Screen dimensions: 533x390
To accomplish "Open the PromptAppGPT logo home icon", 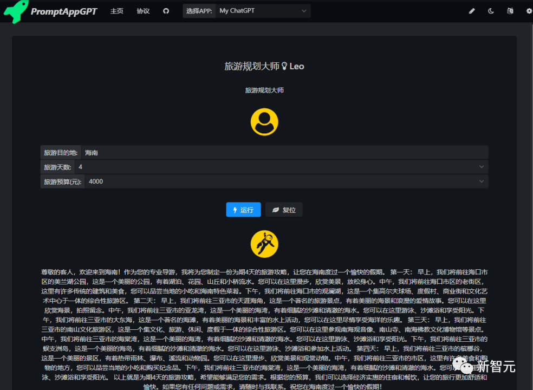I will pos(15,10).
